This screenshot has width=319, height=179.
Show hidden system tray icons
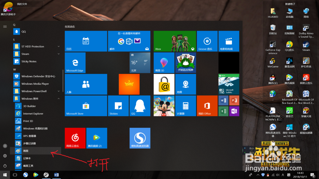258,175
